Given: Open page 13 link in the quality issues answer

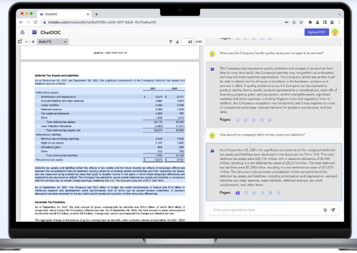Looking at the screenshot, I should pyautogui.click(x=237, y=120).
